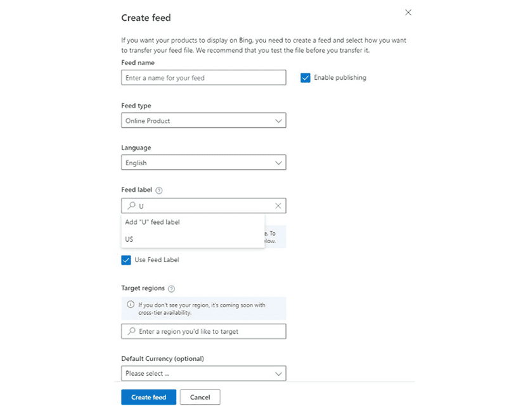The width and height of the screenshot is (528, 411).
Task: Clear the feed label search text
Action: [278, 205]
